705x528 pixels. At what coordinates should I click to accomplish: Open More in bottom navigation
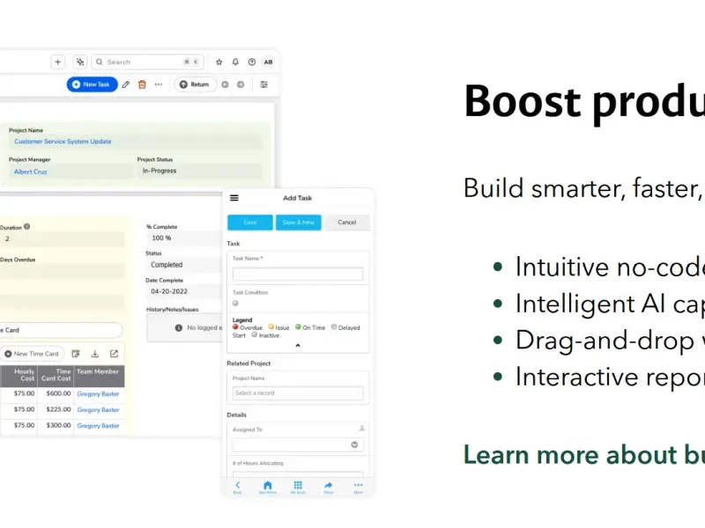point(359,488)
